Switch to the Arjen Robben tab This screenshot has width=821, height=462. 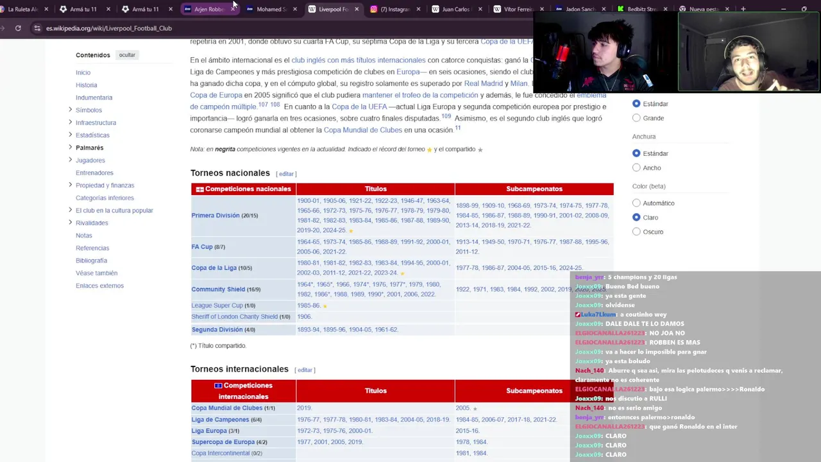click(209, 9)
